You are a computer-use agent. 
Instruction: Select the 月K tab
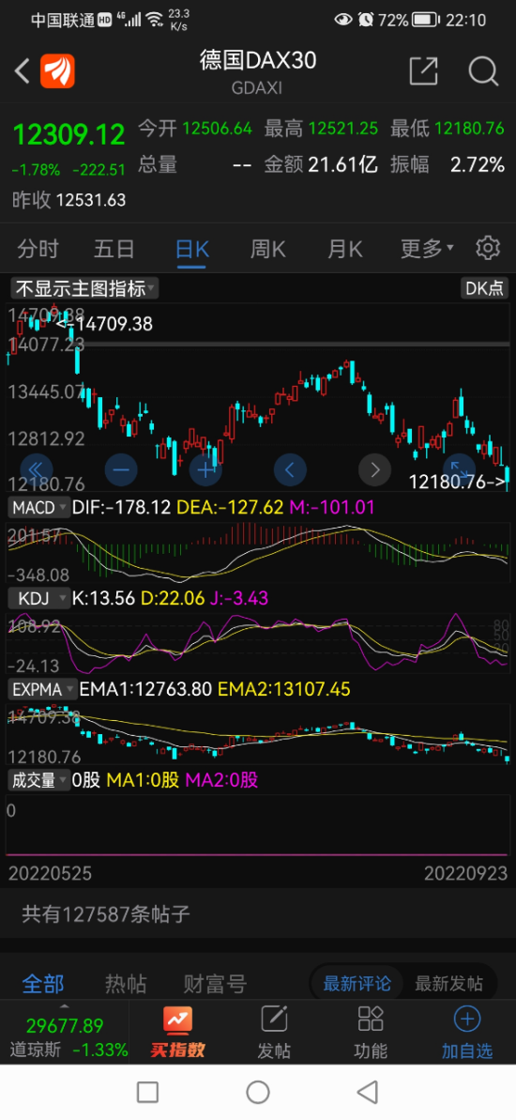tap(344, 249)
